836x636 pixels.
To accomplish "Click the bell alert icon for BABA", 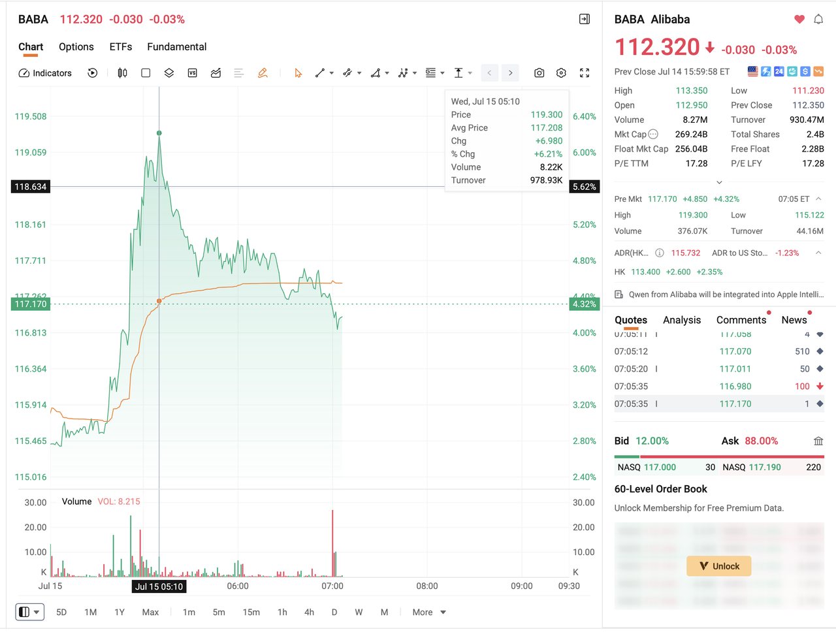I will tap(818, 20).
